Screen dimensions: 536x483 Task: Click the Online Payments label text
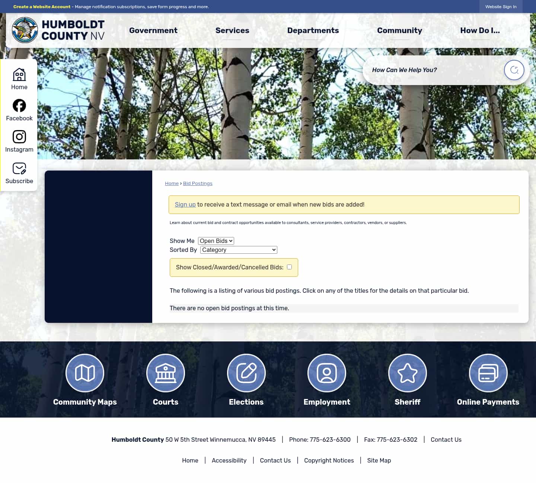click(x=488, y=402)
